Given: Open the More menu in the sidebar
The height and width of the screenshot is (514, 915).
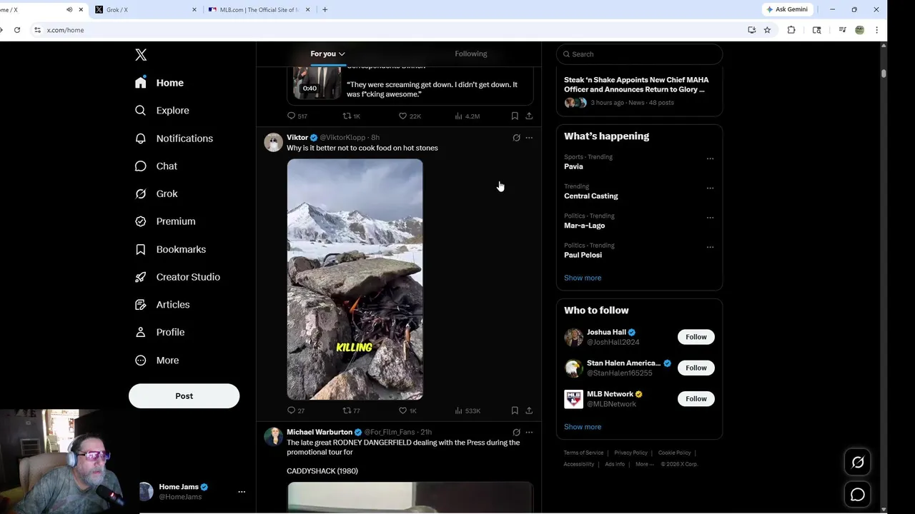Looking at the screenshot, I should coord(157,361).
